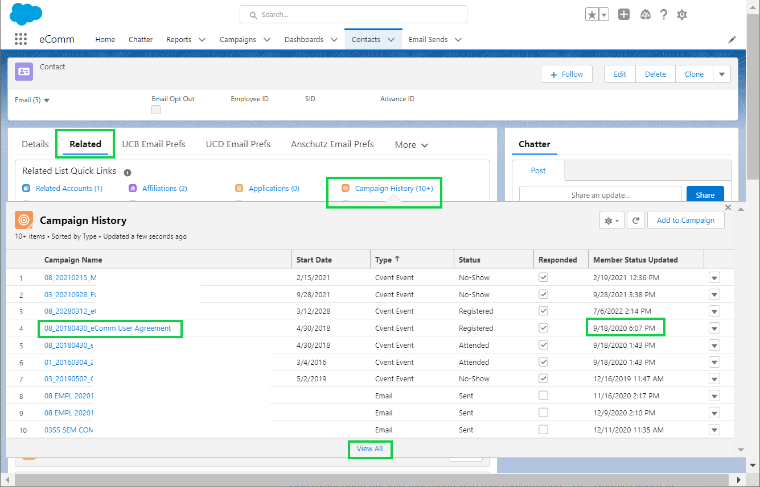Click the Contact record icon
760x487 pixels.
point(24,72)
